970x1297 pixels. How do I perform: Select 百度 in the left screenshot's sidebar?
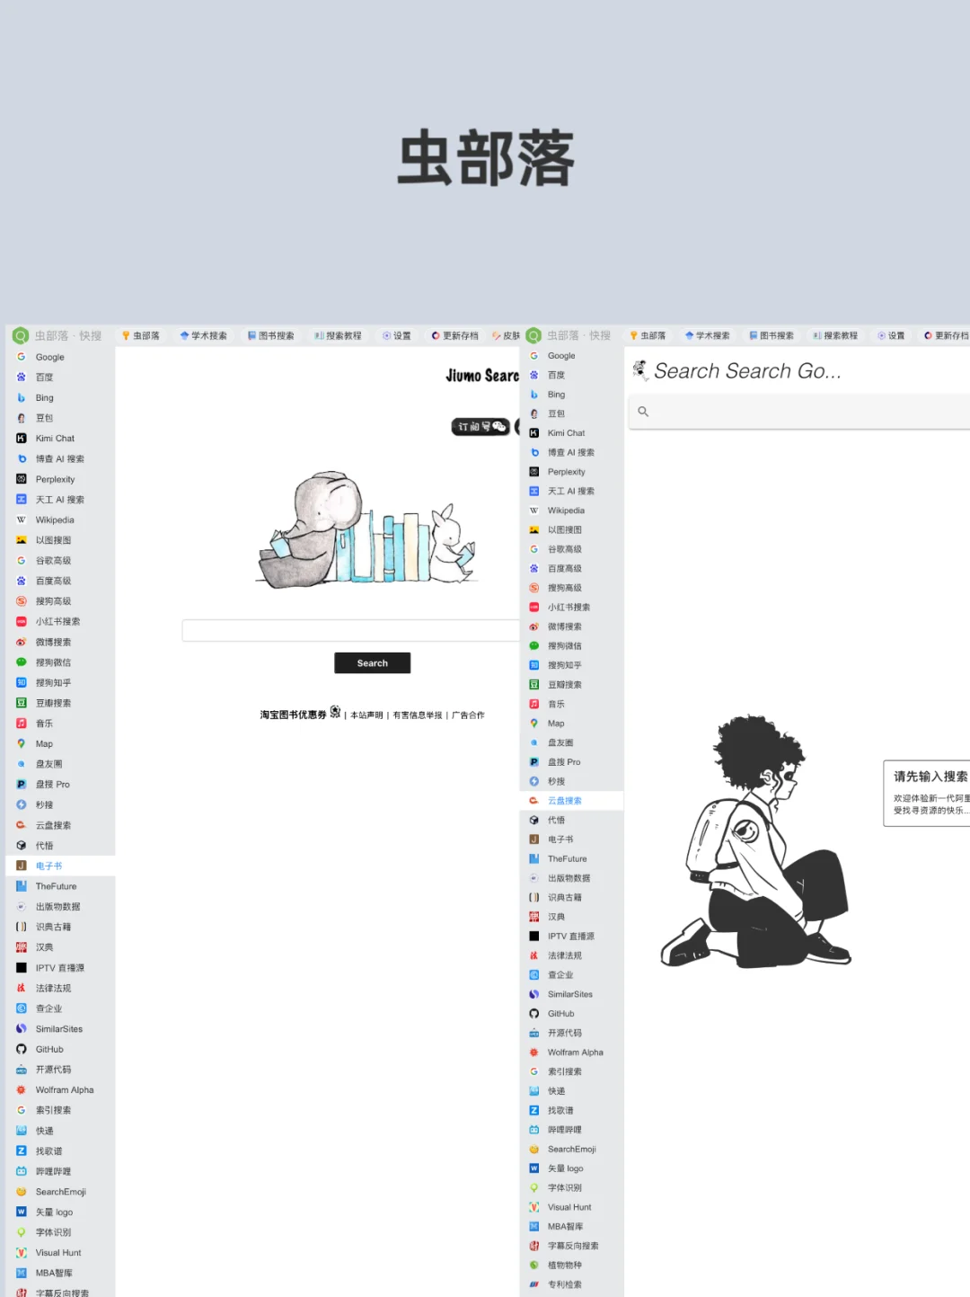point(60,378)
